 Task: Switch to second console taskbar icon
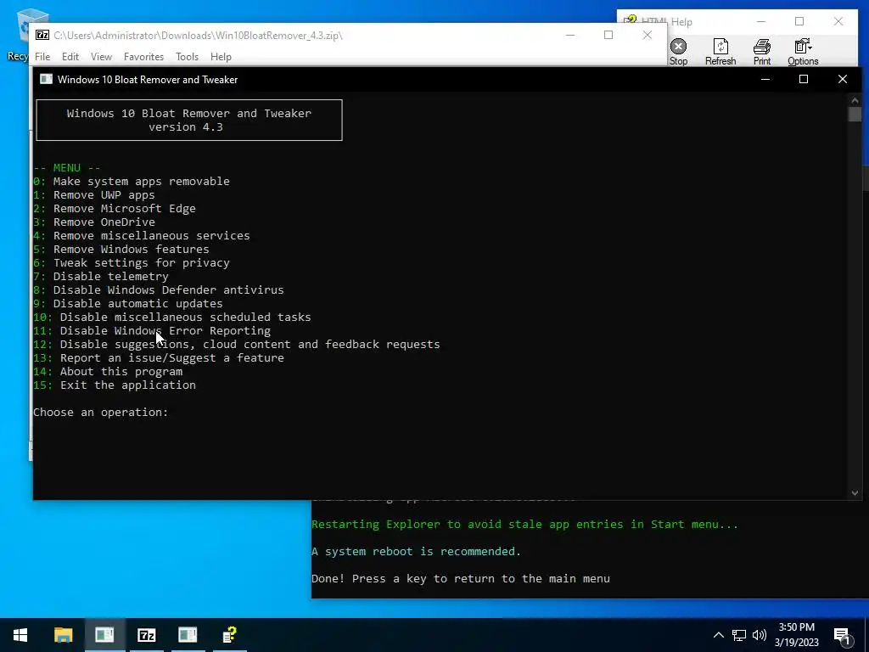pos(188,635)
